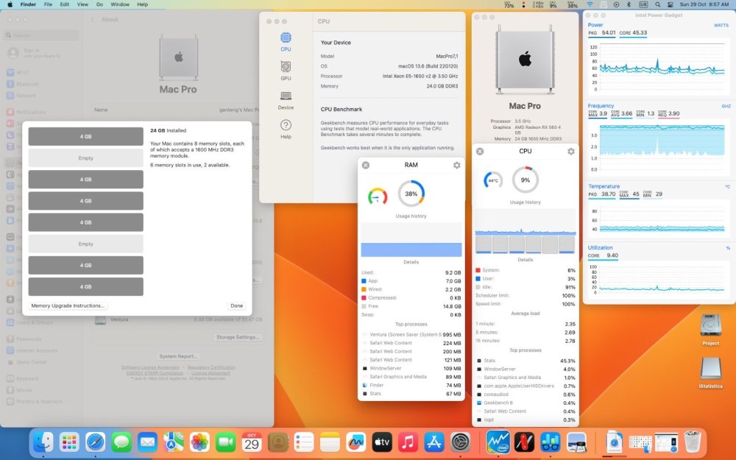The width and height of the screenshot is (736, 460).
Task: Click the RAM usage history graph
Action: click(x=411, y=239)
